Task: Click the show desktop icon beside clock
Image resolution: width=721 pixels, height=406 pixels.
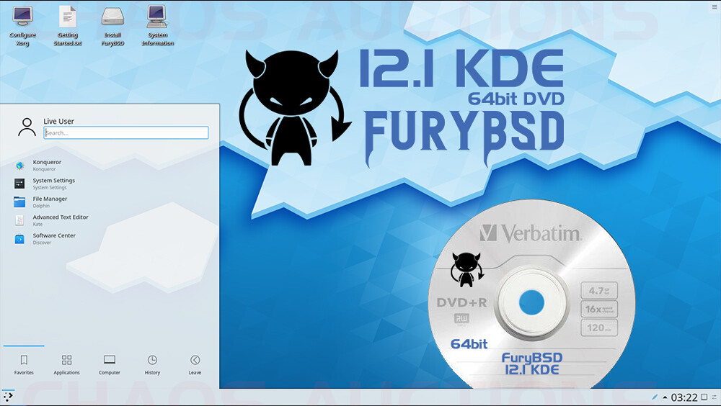Action: 704,397
